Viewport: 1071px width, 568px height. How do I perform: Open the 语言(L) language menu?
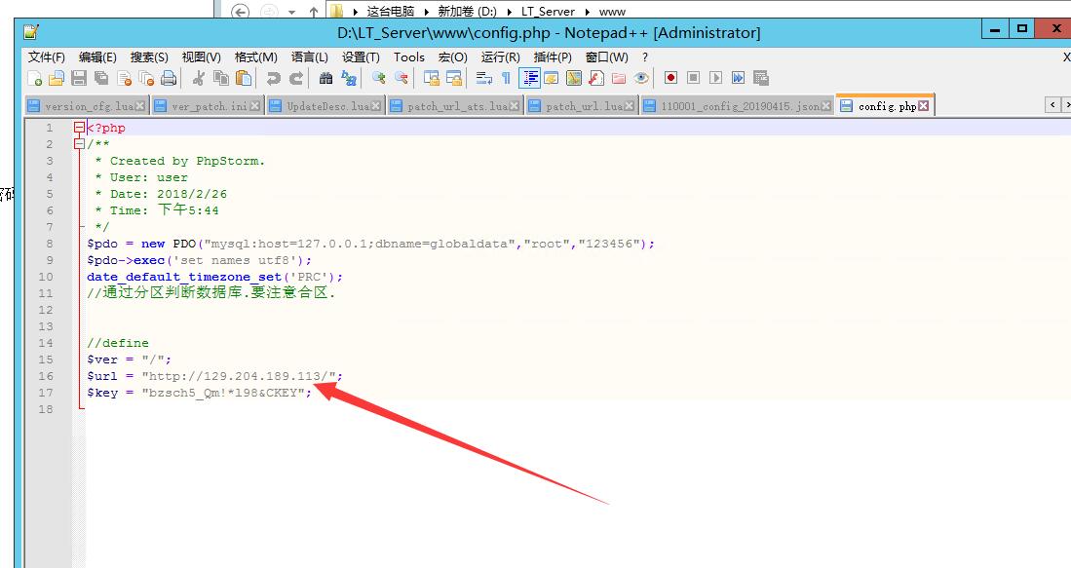310,57
